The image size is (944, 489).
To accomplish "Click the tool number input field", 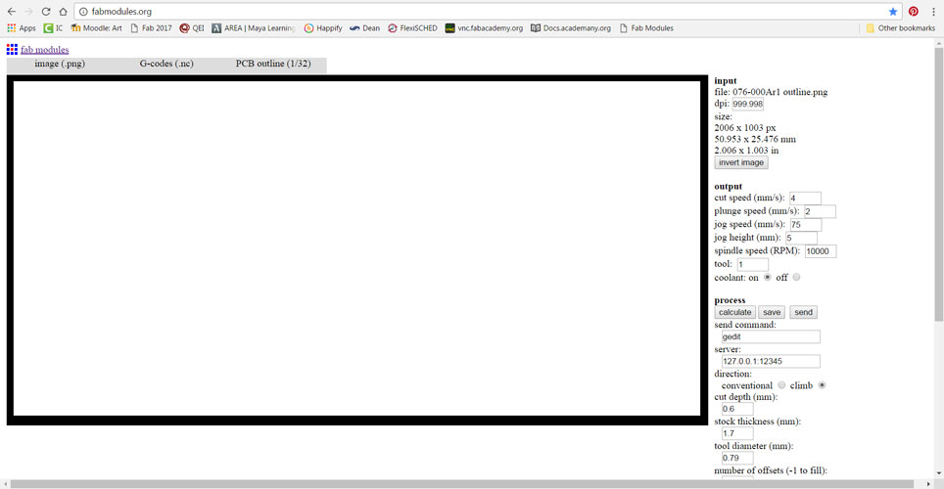I will 752,264.
